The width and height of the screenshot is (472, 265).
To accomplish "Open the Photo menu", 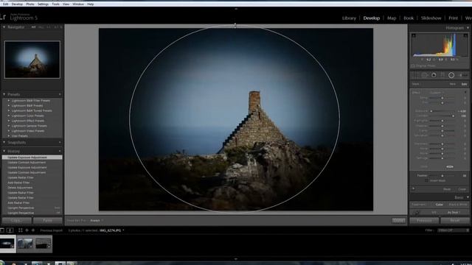I will [x=30, y=4].
